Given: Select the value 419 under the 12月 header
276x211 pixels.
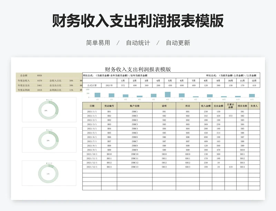Looking at the screenshot, I should 254,85.
